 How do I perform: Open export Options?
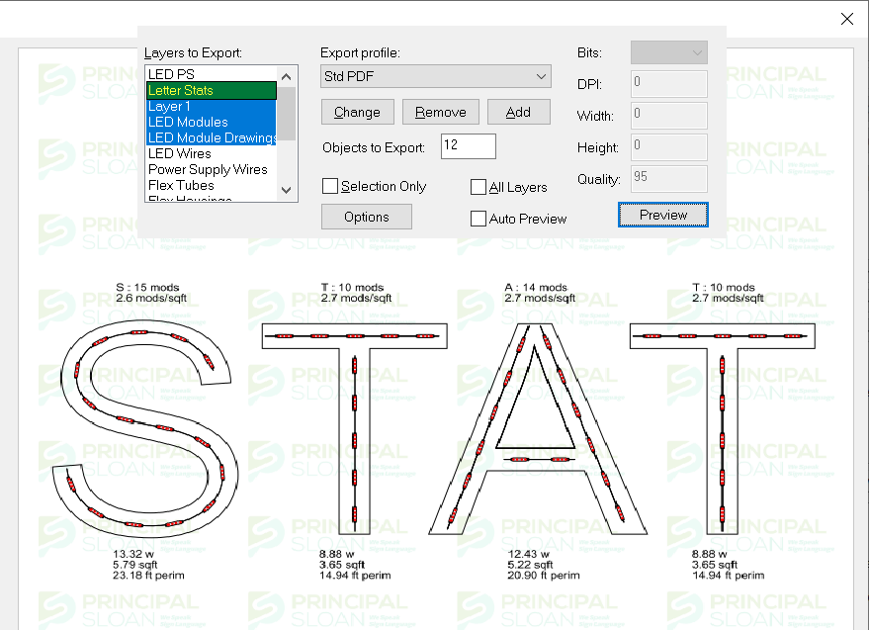click(366, 217)
